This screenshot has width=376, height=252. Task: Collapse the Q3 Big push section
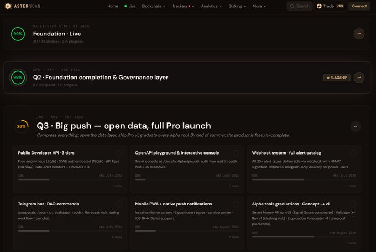356,126
